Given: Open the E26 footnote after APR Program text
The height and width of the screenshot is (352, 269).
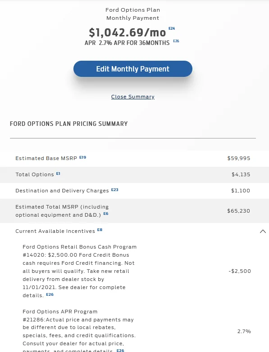Looking at the screenshot, I should click(x=120, y=350).
